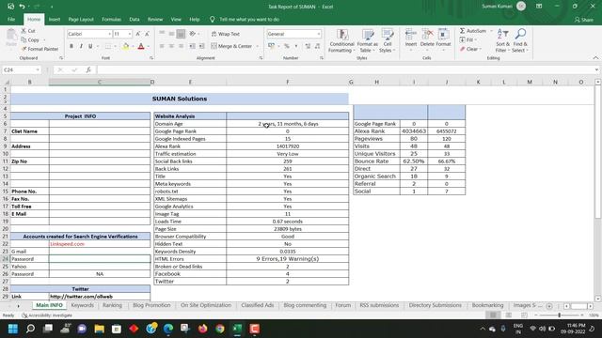This screenshot has width=602, height=338.
Task: Switch to the Review tab
Action: click(155, 19)
